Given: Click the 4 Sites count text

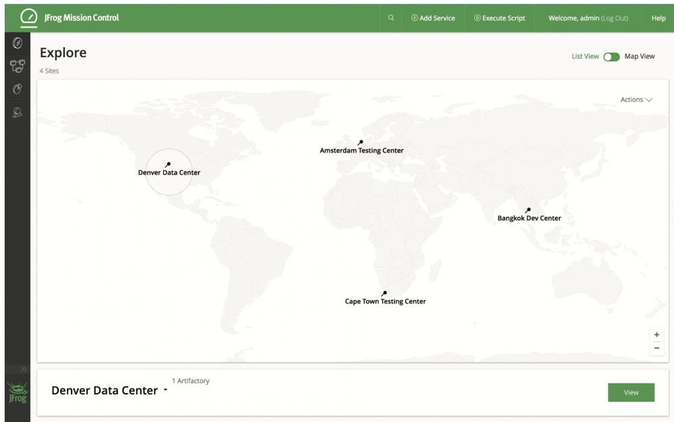Looking at the screenshot, I should [49, 71].
